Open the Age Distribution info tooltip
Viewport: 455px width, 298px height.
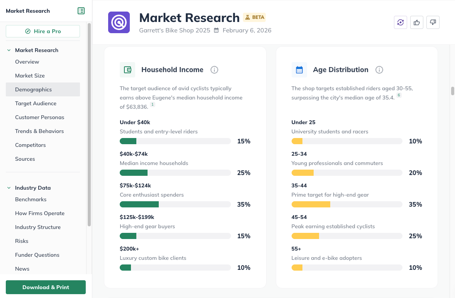pos(379,70)
